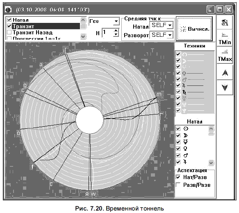Click the Jupiter symbol in Техники list
The width and height of the screenshot is (239, 213).
184,85
